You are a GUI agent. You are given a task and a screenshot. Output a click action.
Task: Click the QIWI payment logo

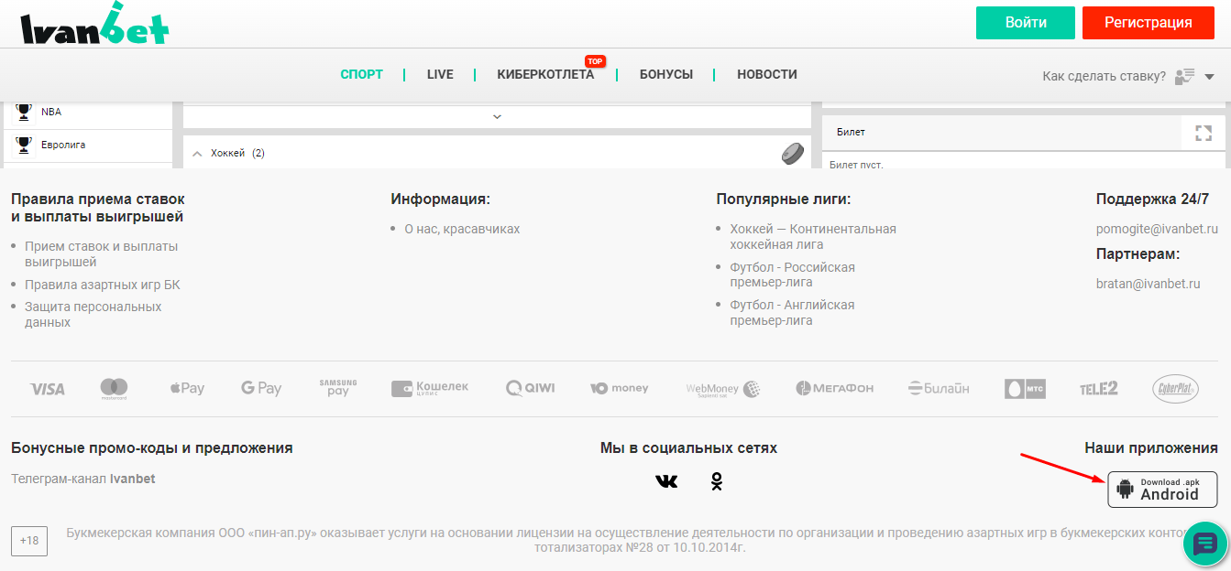[x=531, y=389]
